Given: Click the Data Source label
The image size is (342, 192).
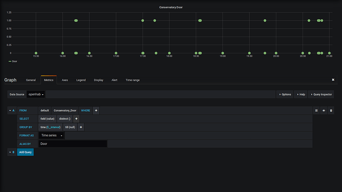Looking at the screenshot, I should pyautogui.click(x=17, y=94).
